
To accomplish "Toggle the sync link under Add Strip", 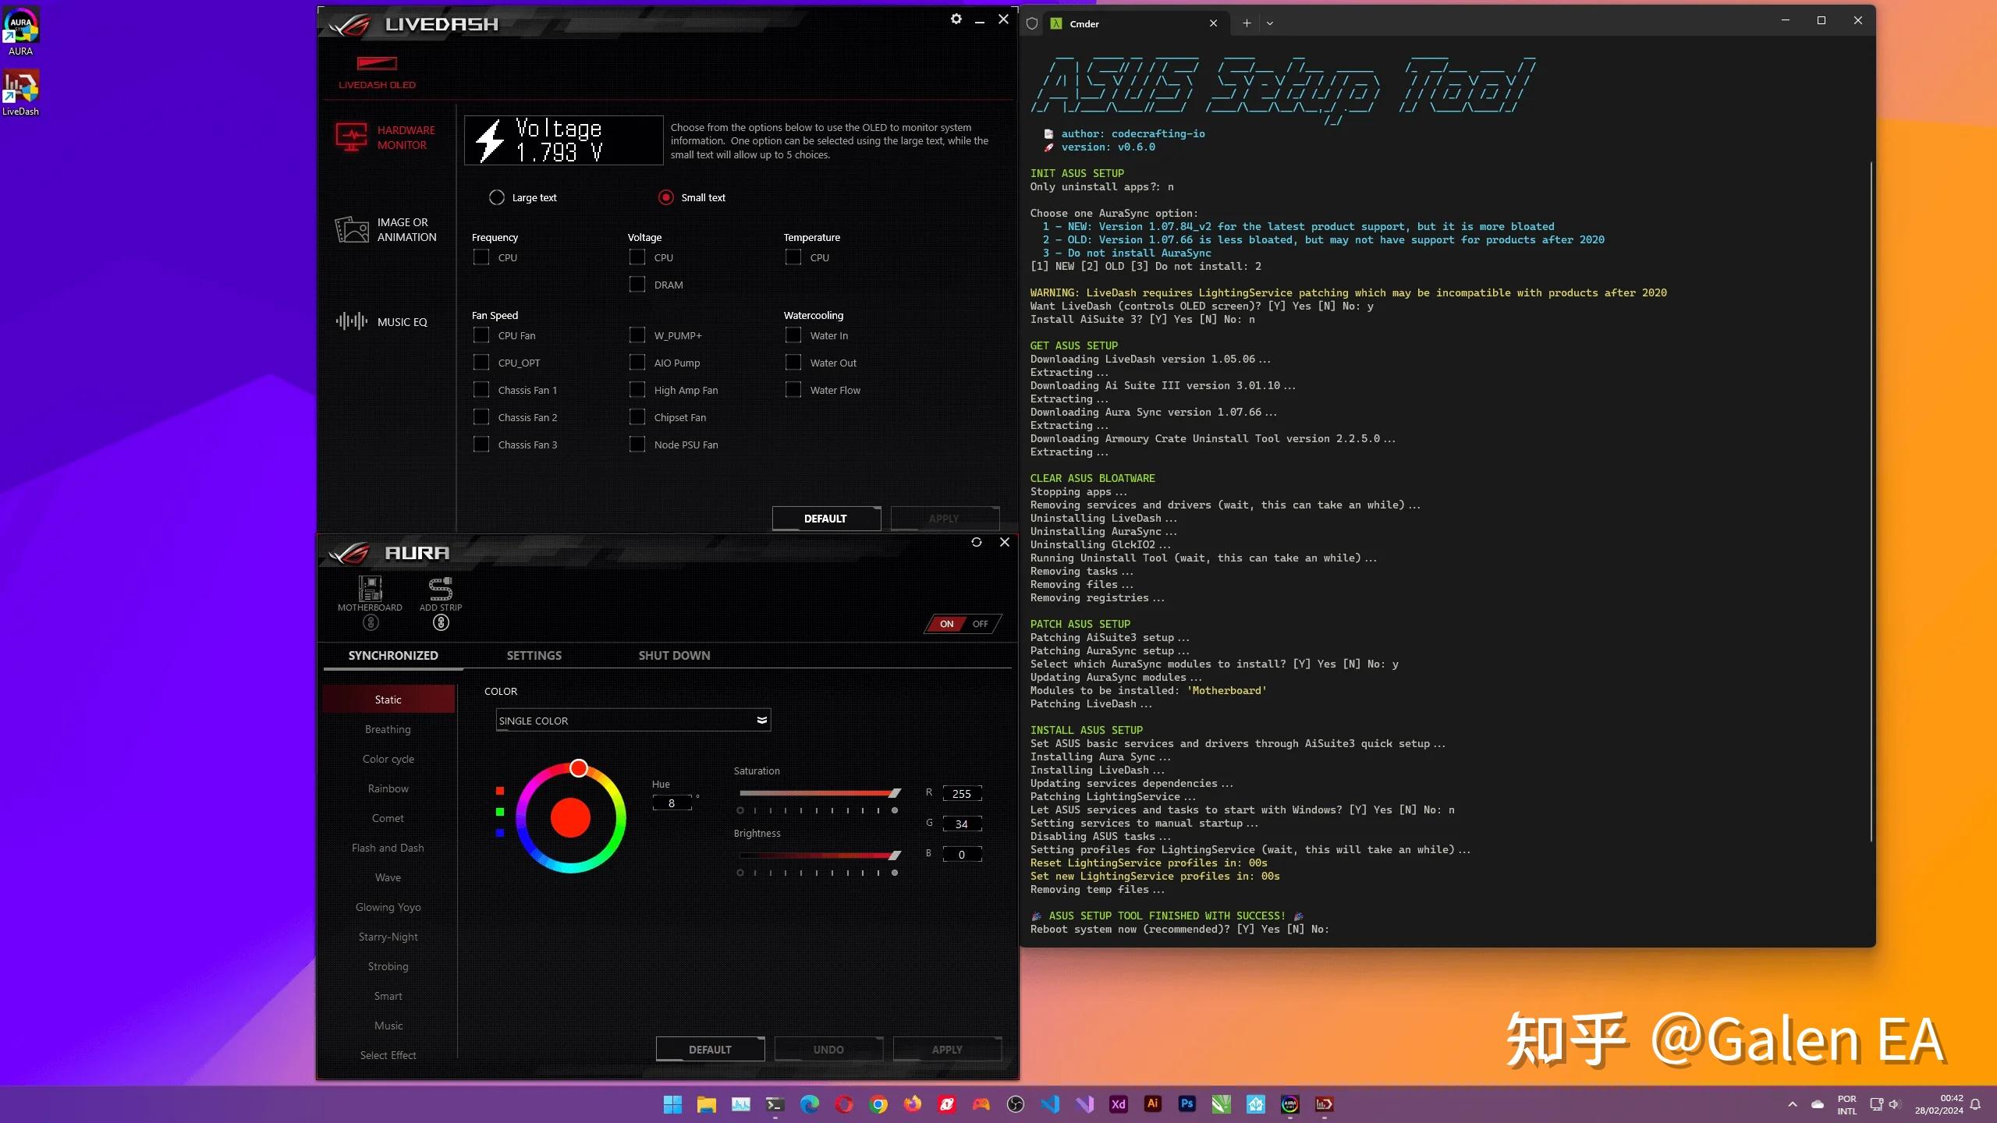I will tap(441, 622).
